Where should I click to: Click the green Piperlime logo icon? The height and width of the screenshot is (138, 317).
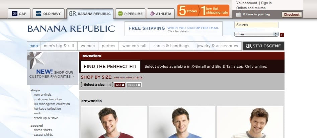pyautogui.click(x=120, y=14)
